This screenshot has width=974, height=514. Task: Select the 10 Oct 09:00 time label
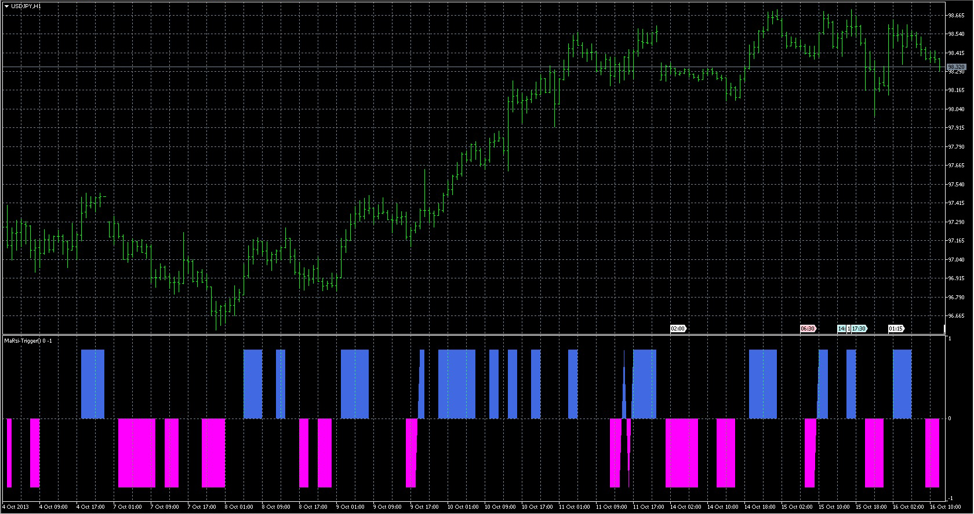click(499, 507)
